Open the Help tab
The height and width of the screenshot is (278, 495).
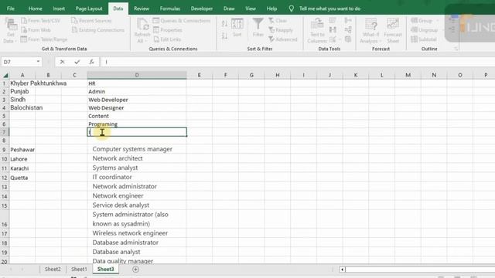[271, 8]
